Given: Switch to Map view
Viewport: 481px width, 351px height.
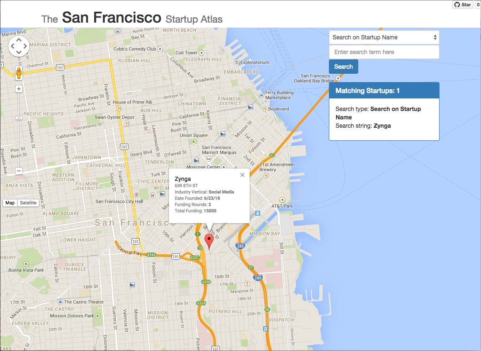Looking at the screenshot, I should click(x=10, y=203).
